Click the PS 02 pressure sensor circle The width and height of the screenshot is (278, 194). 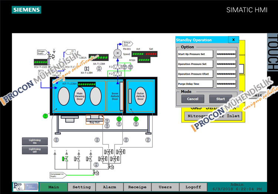(x=126, y=140)
